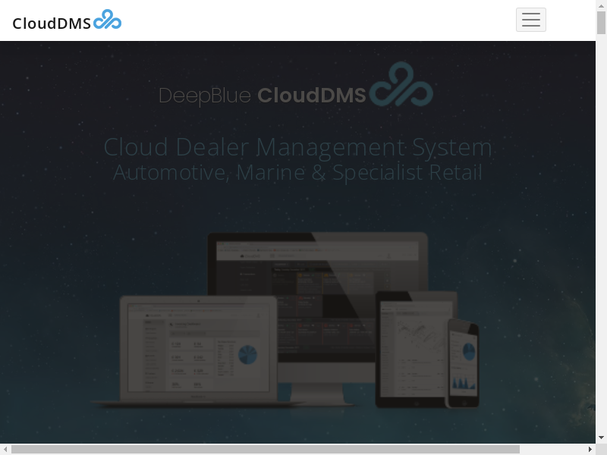Click the blue cloud logo icon in navbar
Image resolution: width=607 pixels, height=455 pixels.
[107, 20]
